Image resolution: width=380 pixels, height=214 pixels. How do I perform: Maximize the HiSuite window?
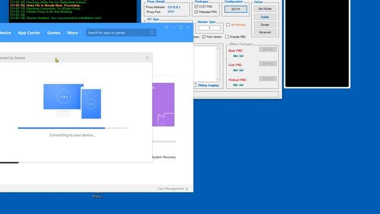click(181, 27)
